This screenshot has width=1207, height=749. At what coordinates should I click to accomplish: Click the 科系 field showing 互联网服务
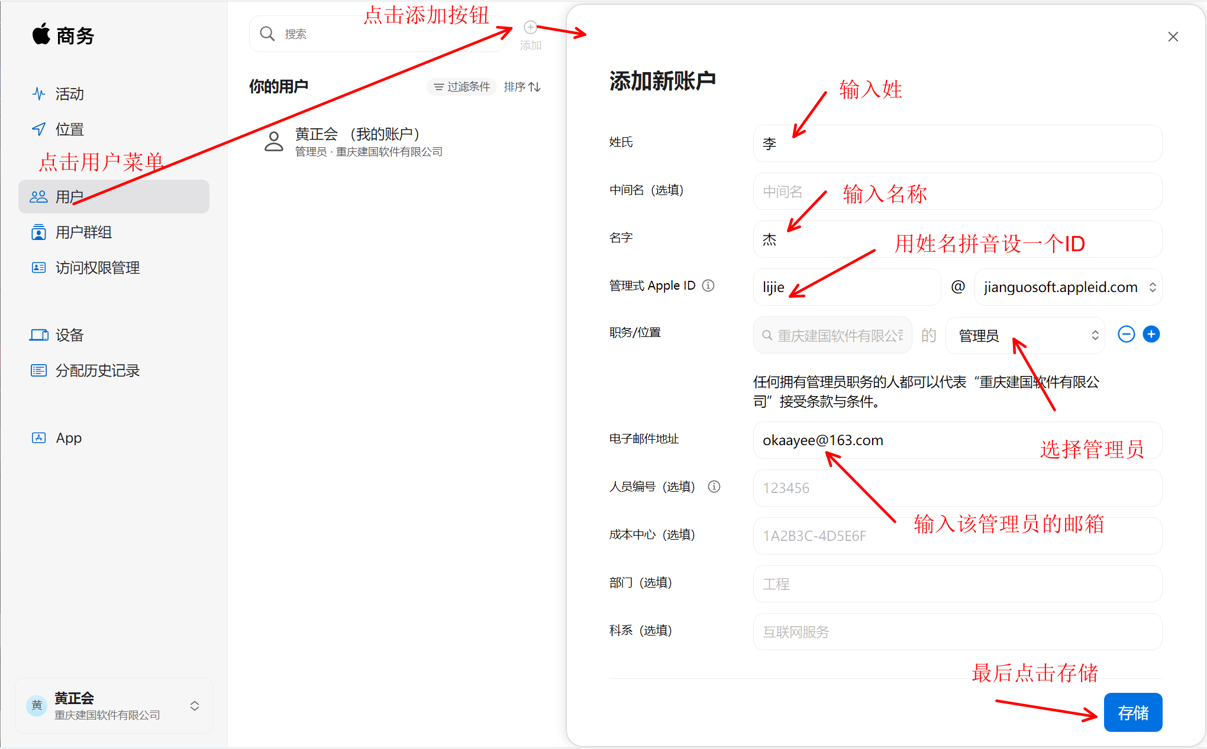click(957, 631)
